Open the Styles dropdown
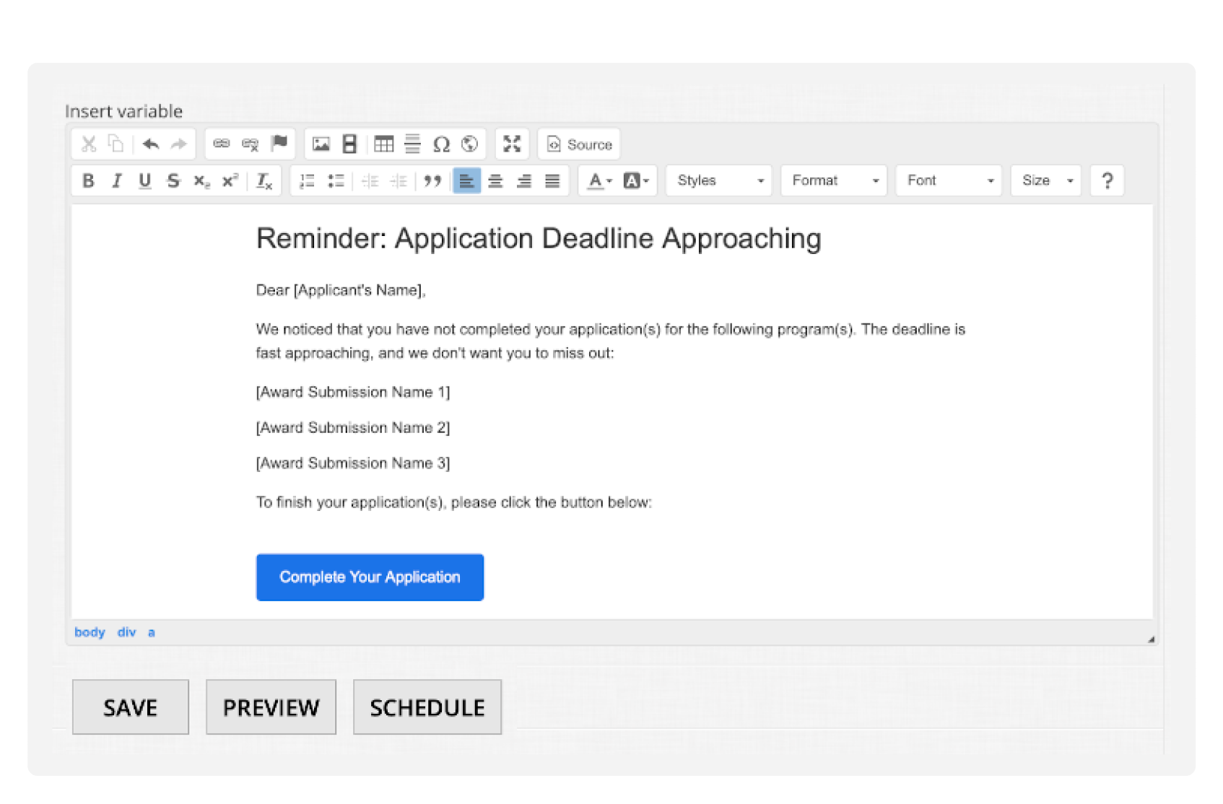This screenshot has width=1223, height=804. (719, 180)
